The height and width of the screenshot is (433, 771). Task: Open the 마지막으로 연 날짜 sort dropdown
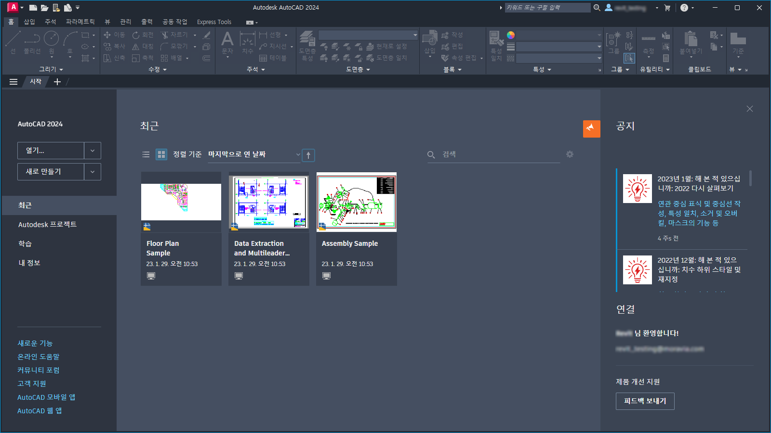[254, 154]
